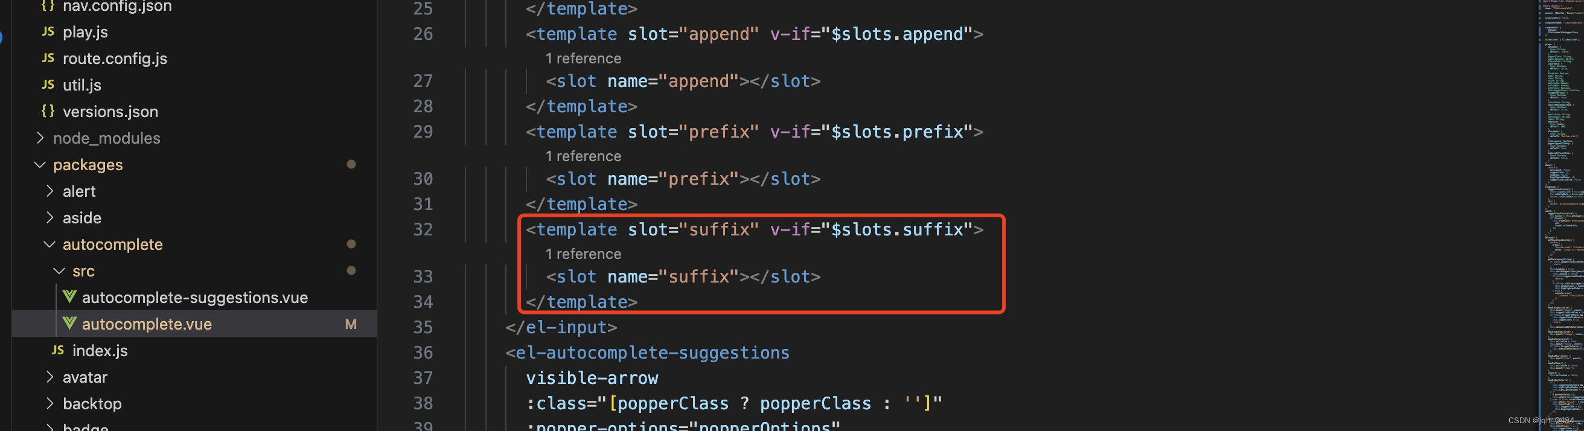The height and width of the screenshot is (431, 1584).
Task: Click the minimap to jump elsewhere
Action: [1560, 215]
